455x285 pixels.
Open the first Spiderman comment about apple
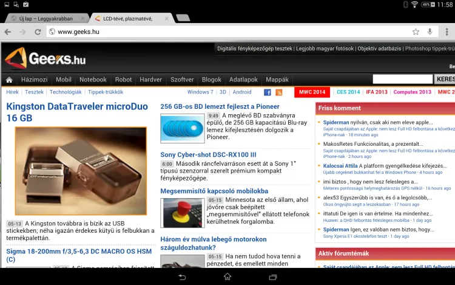(x=378, y=122)
